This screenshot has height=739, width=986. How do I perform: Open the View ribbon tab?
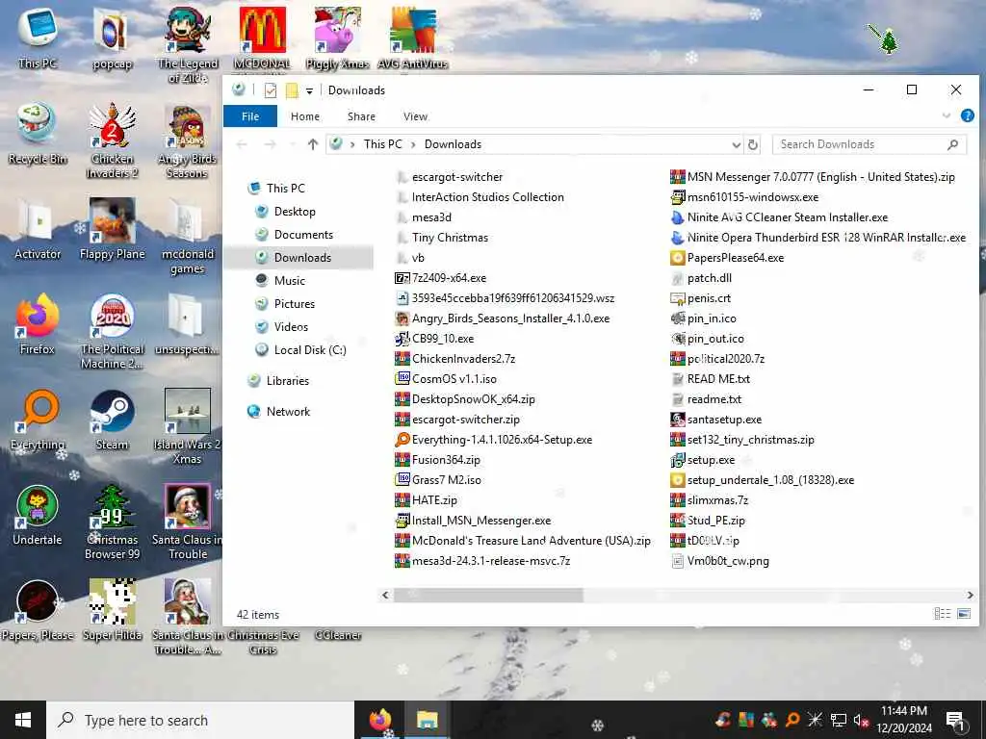415,116
